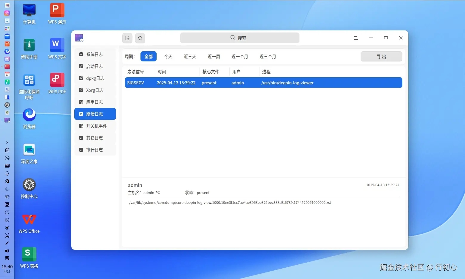This screenshot has height=279, width=465.
Task: Select the 全部 period filter
Action: (x=149, y=57)
